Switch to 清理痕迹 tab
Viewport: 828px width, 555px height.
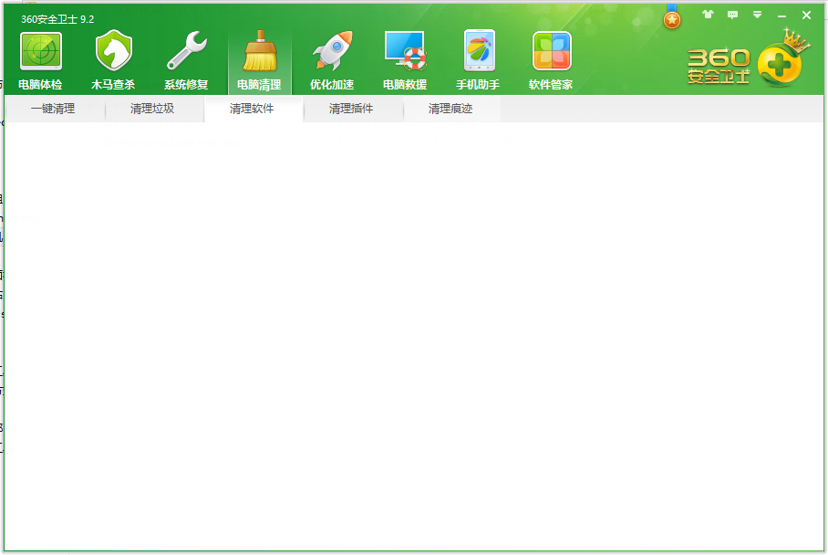click(450, 109)
